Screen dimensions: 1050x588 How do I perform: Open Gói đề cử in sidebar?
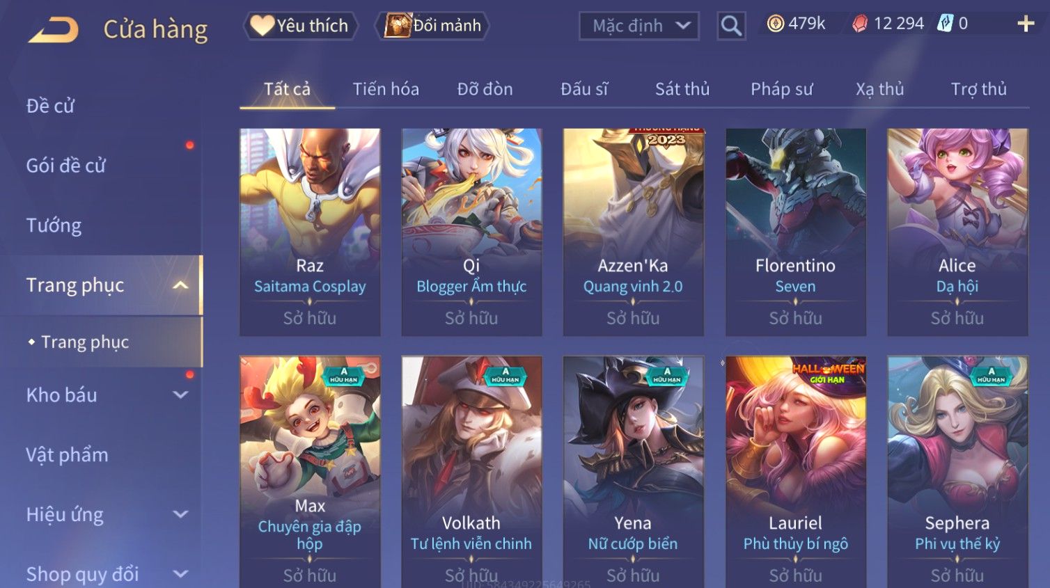click(66, 166)
